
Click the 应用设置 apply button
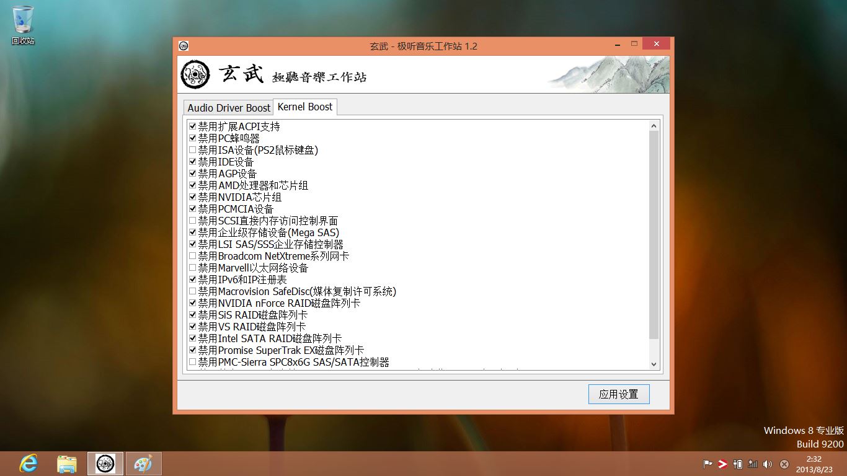pyautogui.click(x=619, y=394)
